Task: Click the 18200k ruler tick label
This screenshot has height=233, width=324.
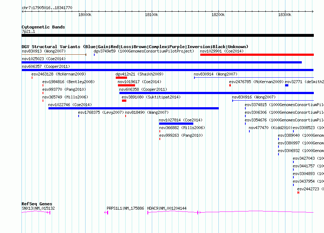Action: (218, 15)
